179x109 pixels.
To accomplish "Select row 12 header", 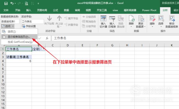I will 3,92.
